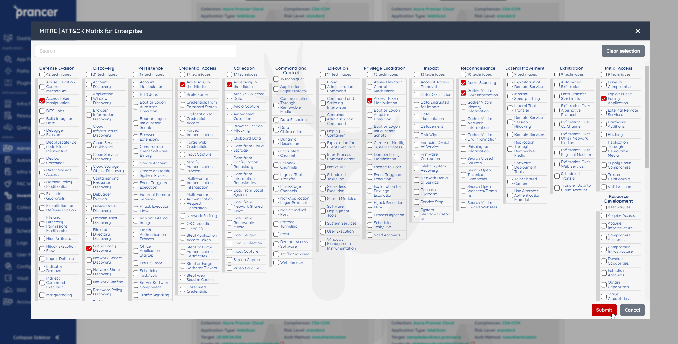Enable the Data Destruction checkbox

tap(417, 95)
